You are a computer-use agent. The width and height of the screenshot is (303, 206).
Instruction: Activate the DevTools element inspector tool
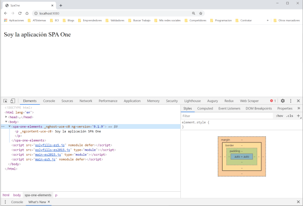[5, 101]
